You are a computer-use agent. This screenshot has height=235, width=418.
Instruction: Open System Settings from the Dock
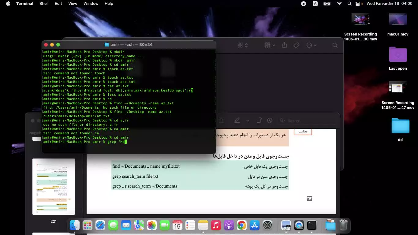click(267, 226)
